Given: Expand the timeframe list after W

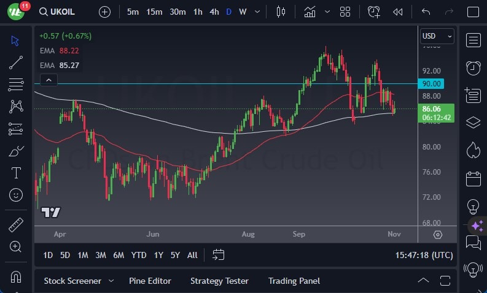Looking at the screenshot, I should [257, 12].
